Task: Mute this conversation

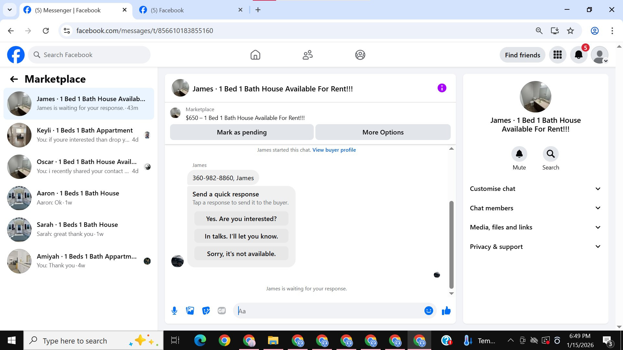Action: [519, 154]
